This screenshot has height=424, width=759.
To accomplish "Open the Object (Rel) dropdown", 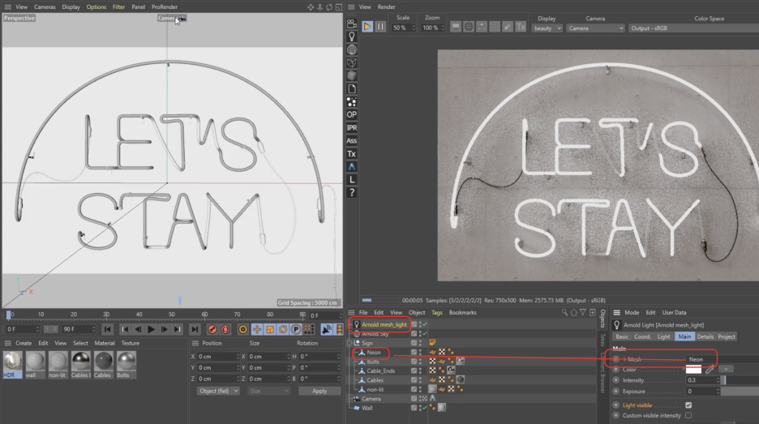I will pyautogui.click(x=218, y=391).
